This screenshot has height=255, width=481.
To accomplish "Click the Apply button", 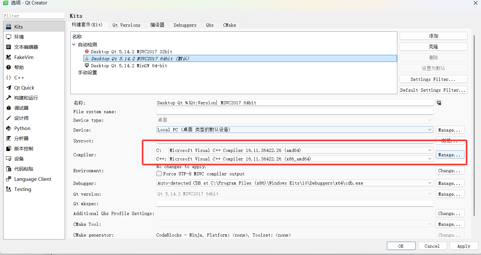I will (464, 246).
